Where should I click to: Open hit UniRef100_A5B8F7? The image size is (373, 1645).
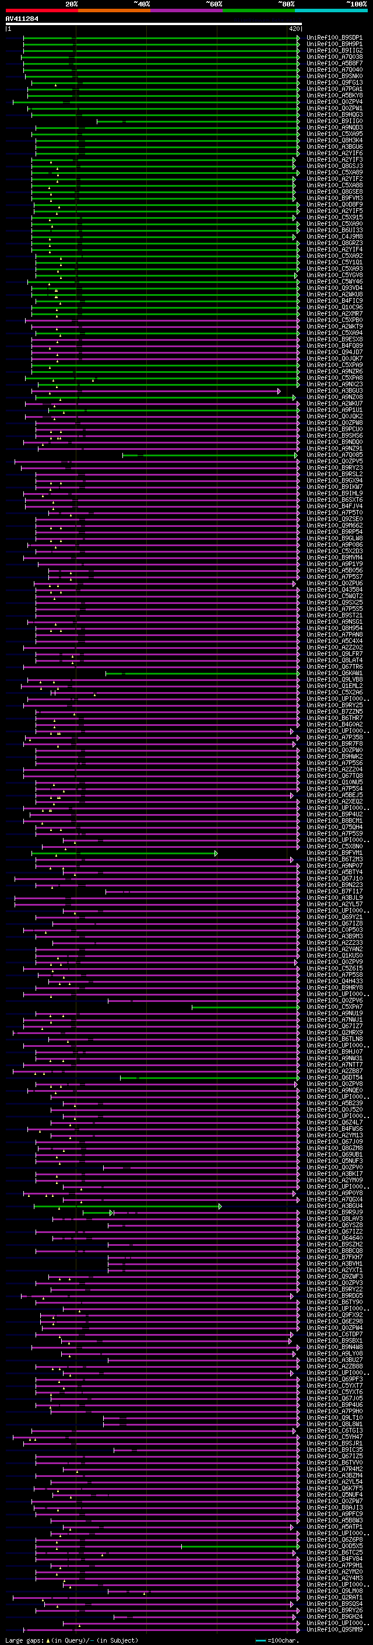pos(334,63)
